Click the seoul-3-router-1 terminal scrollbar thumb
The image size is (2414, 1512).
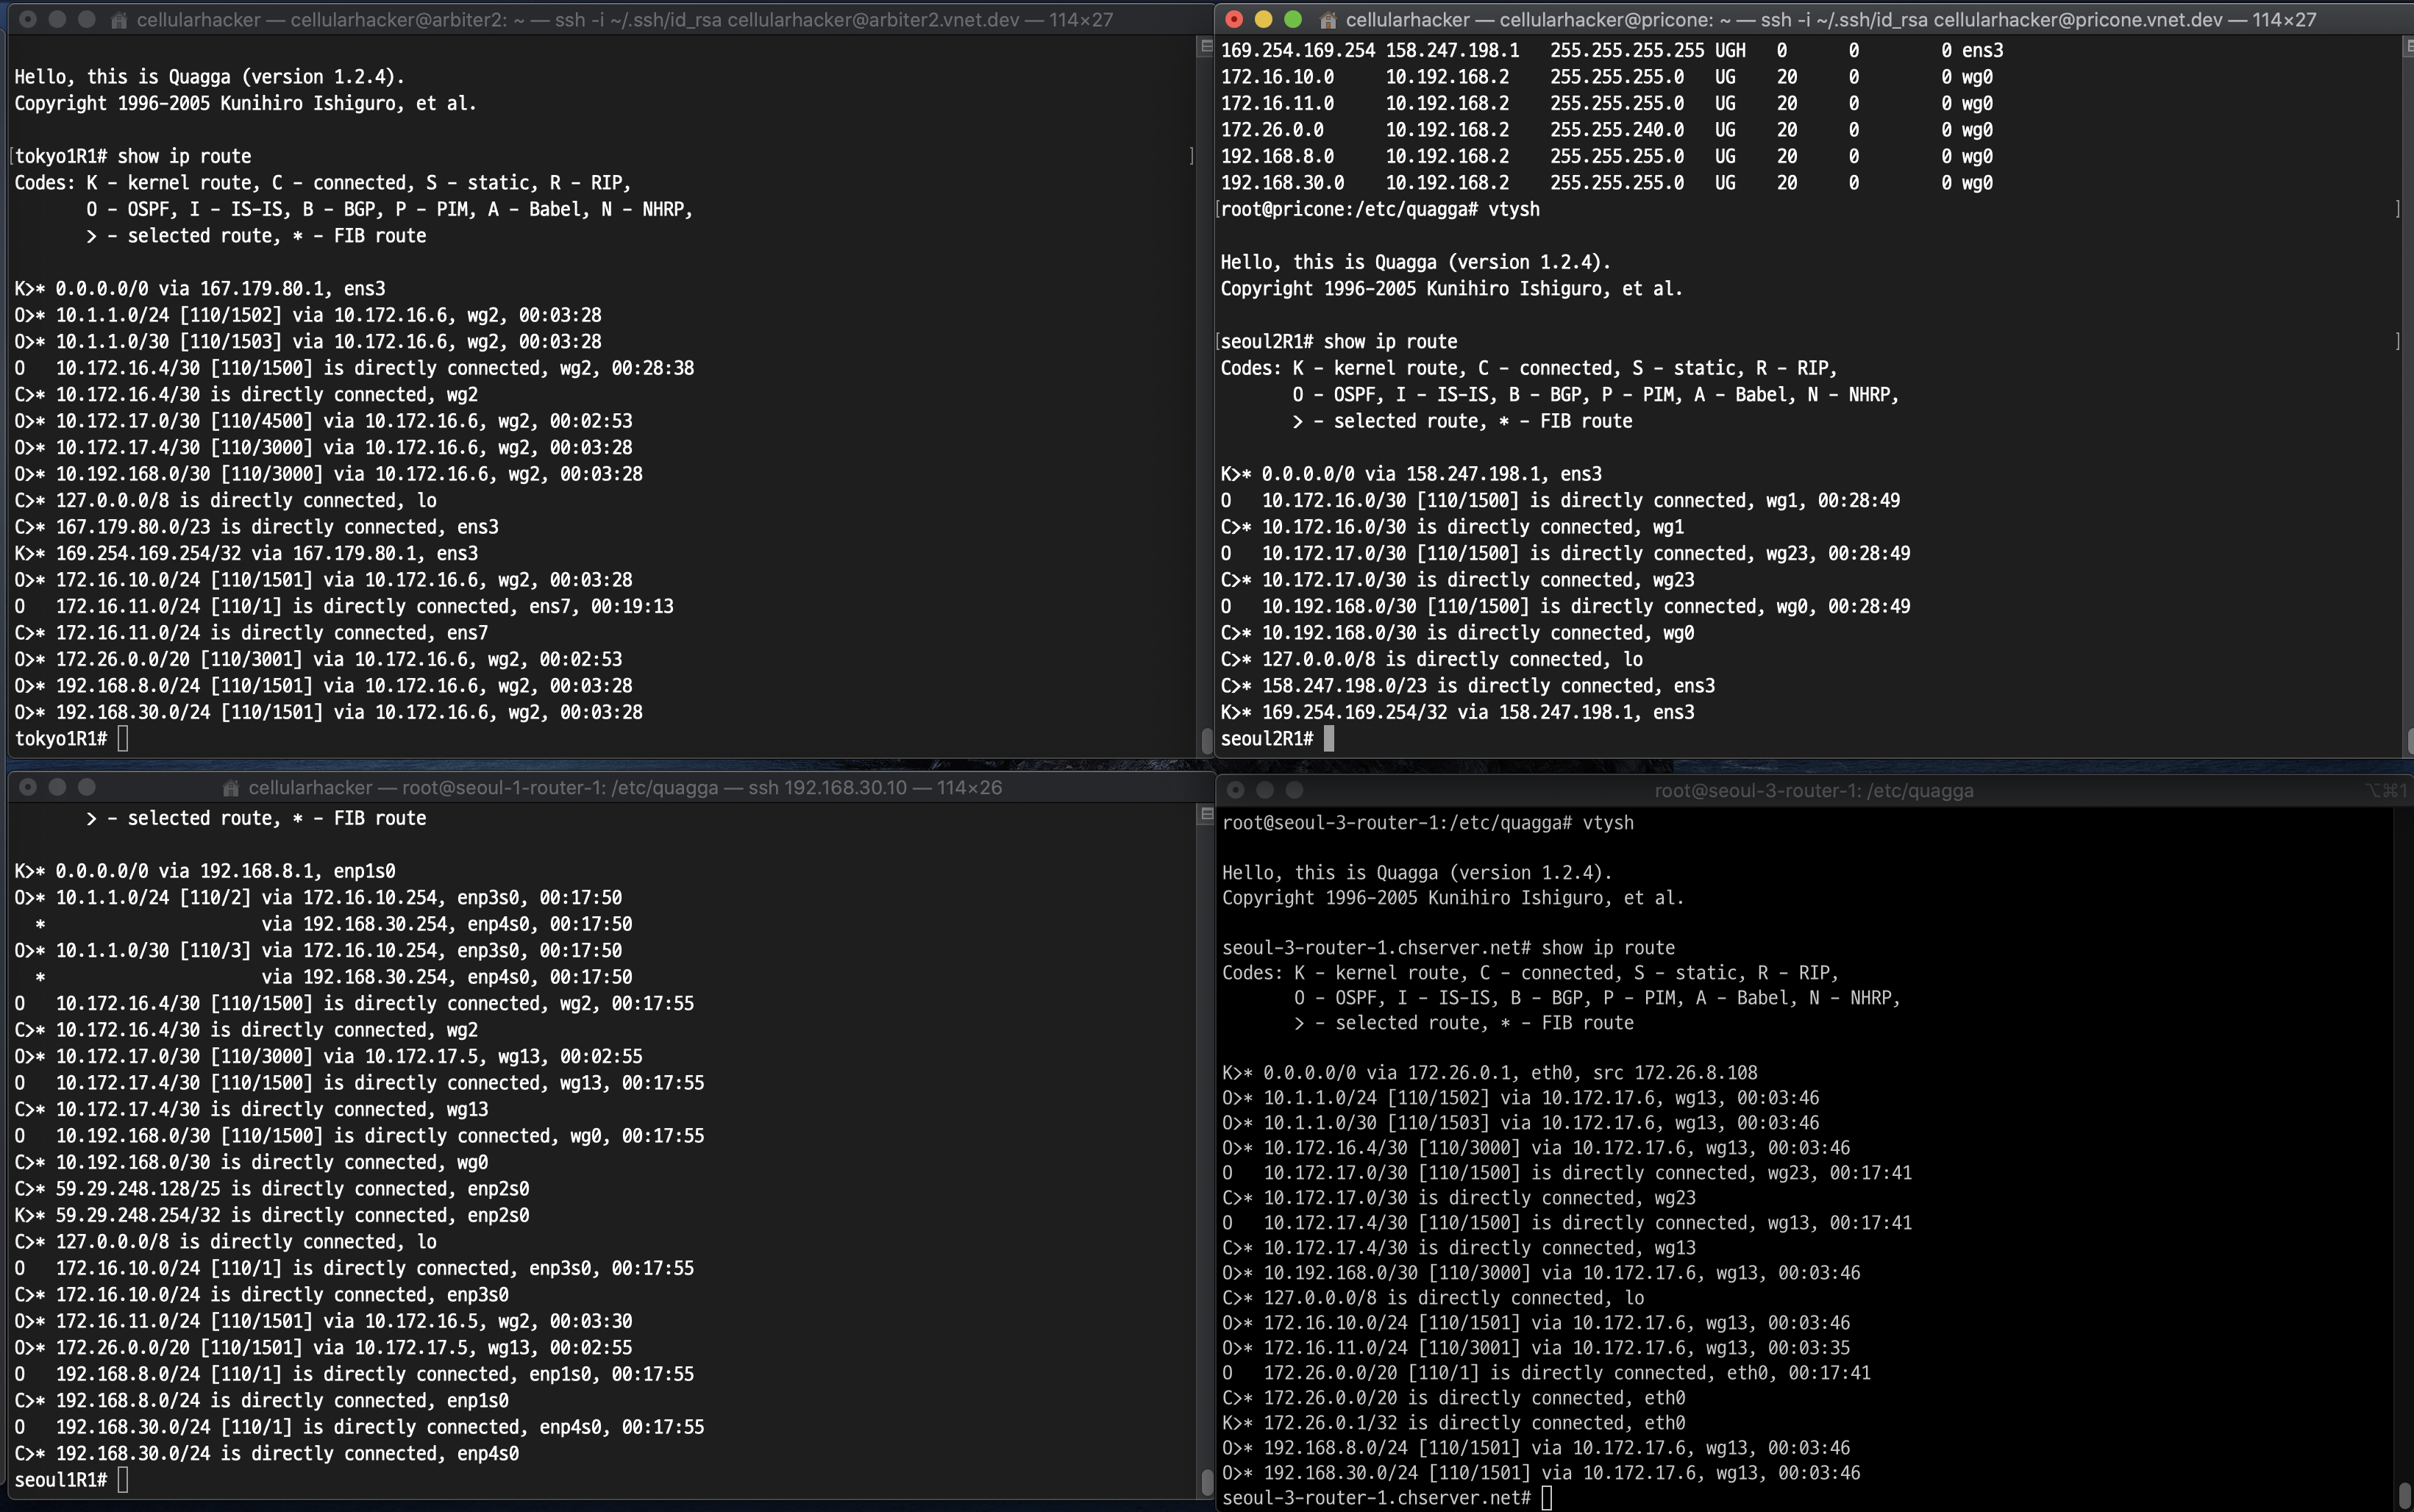pos(2404,1494)
